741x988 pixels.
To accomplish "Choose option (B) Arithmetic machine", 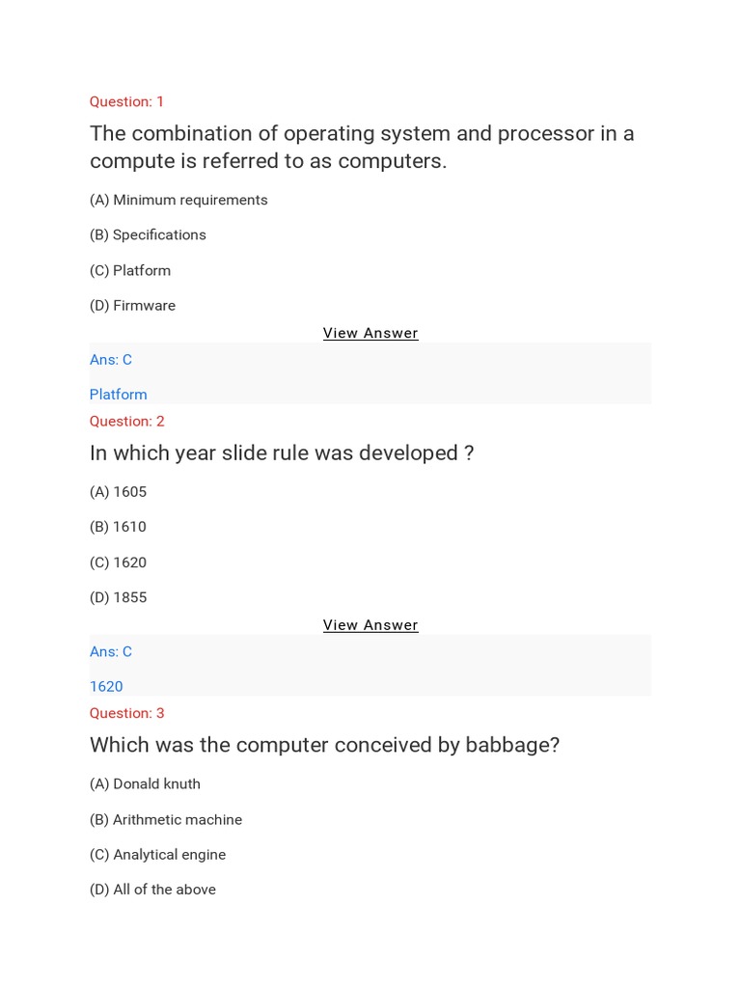I will point(166,819).
